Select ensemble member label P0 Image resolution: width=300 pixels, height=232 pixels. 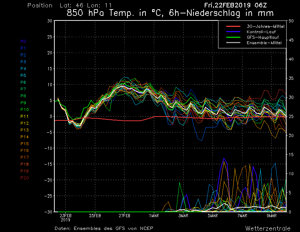pos(23,41)
